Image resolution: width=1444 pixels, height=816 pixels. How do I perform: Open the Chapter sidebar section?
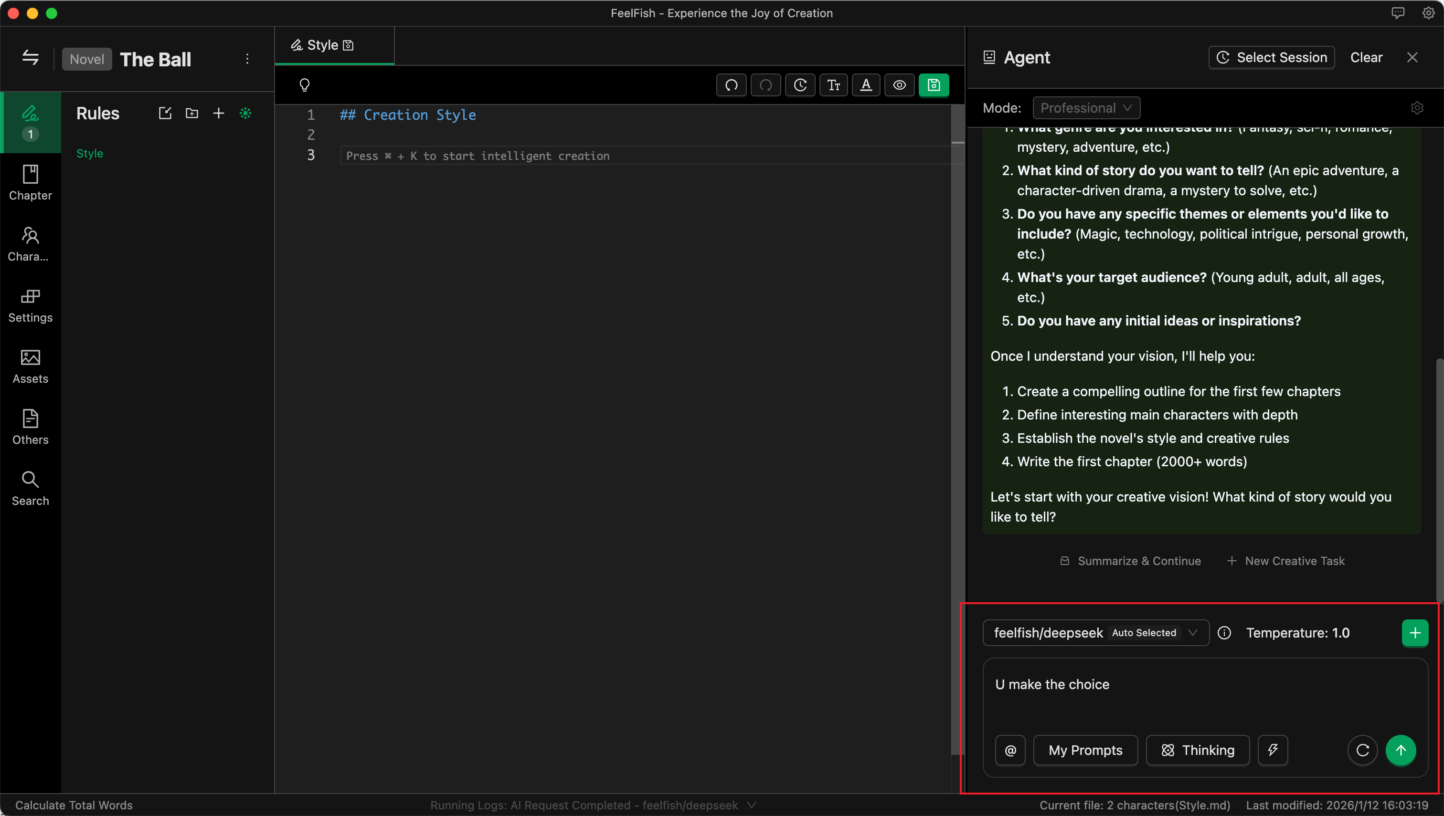coord(30,183)
